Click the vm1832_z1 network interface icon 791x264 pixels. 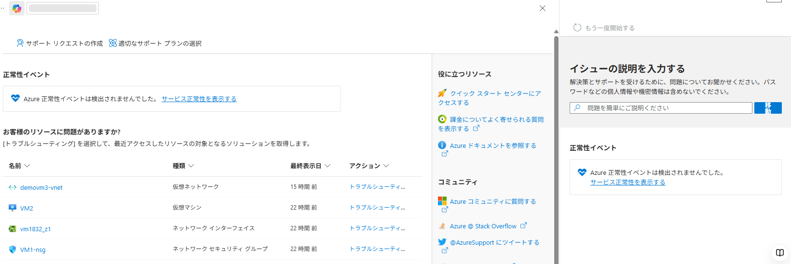13,229
